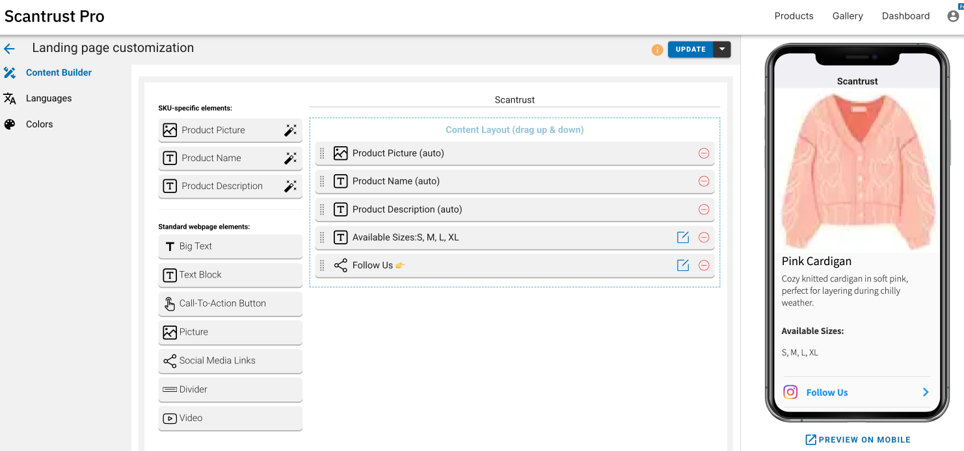This screenshot has width=964, height=451.
Task: Click the pink cardigan image in preview
Action: [857, 170]
